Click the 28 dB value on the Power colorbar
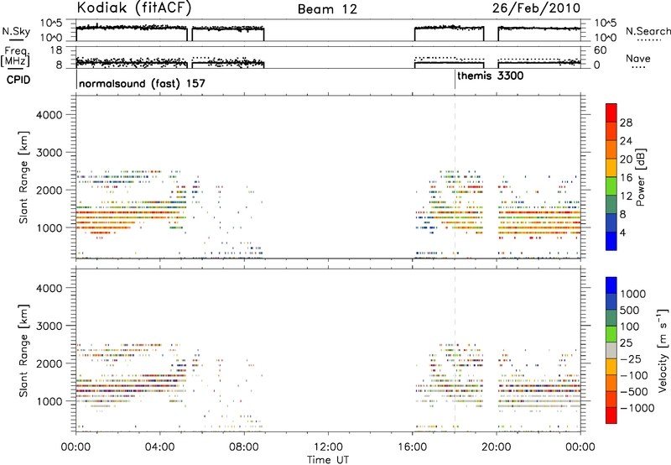Image resolution: width=671 pixels, height=465 pixels. 626,123
